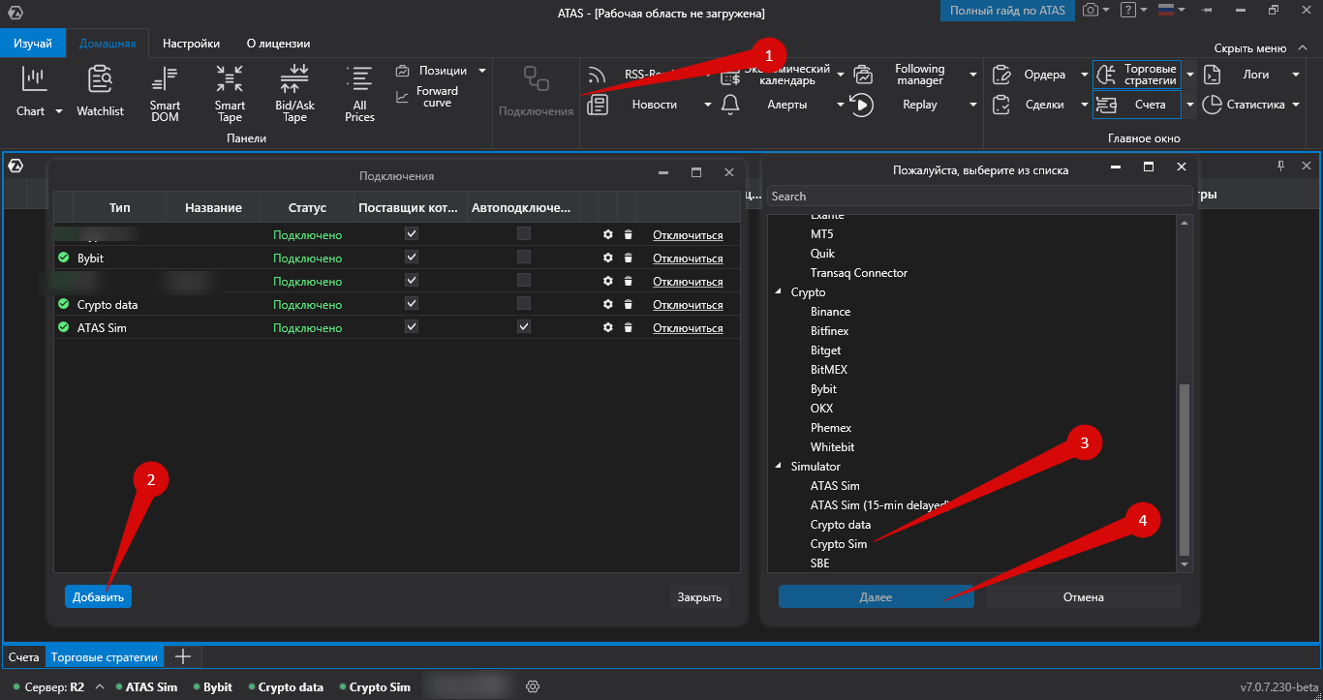Image resolution: width=1323 pixels, height=700 pixels.
Task: Switch to the Изучай tab
Action: tap(33, 44)
